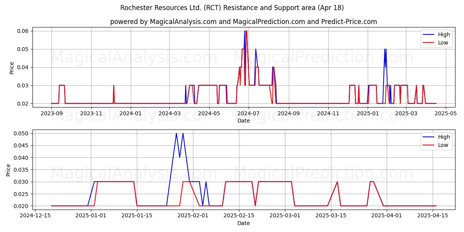Click the 2025-02-01 tick label

pyautogui.click(x=193, y=216)
